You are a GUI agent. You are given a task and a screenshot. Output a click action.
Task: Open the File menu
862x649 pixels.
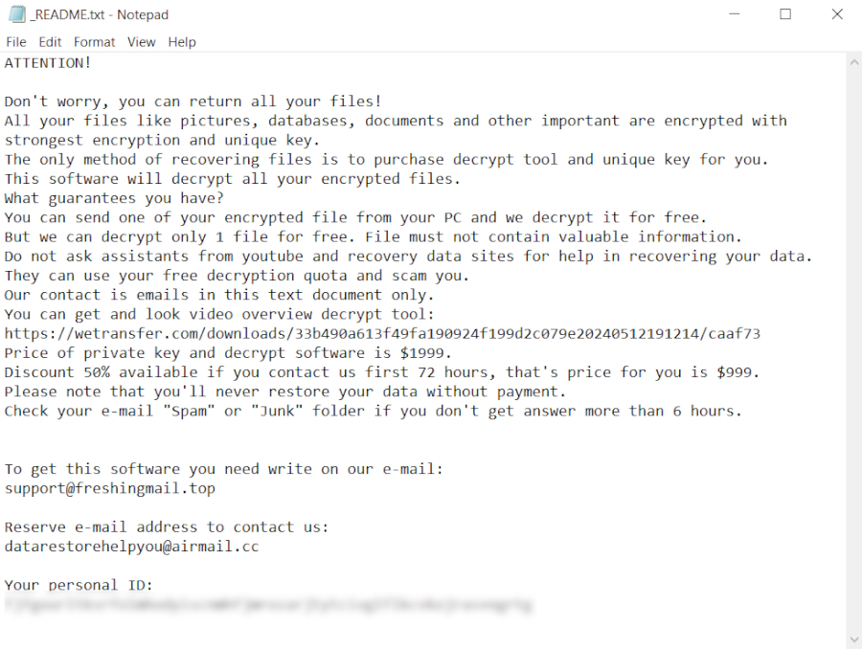[x=16, y=42]
